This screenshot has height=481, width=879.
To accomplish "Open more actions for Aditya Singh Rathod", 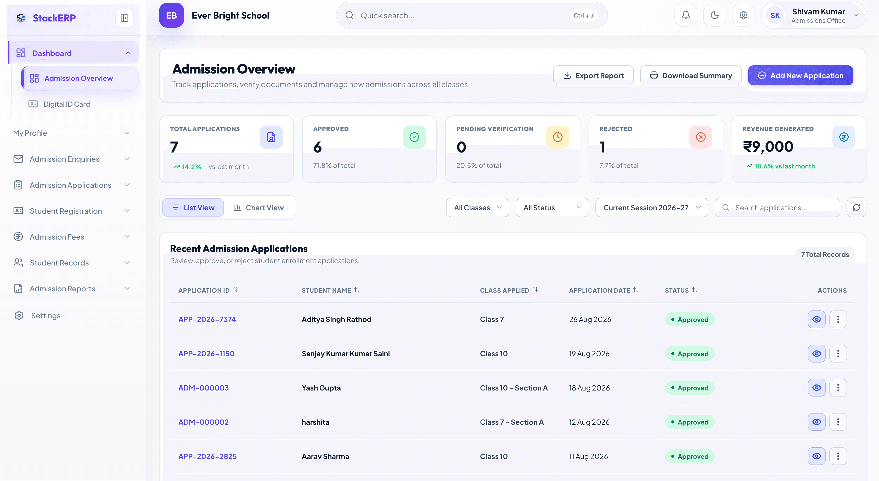I will 838,319.
